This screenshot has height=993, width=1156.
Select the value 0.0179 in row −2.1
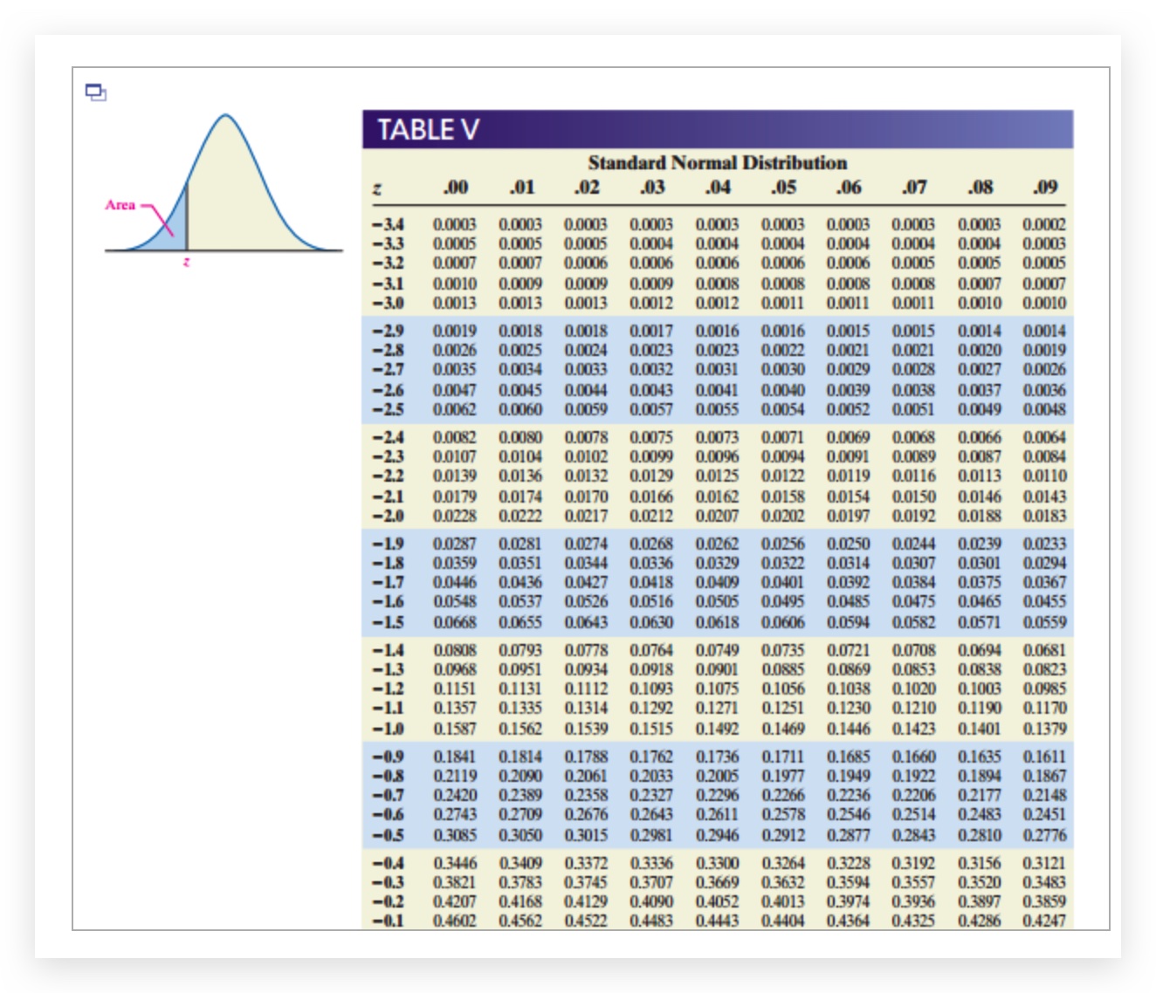(x=455, y=496)
